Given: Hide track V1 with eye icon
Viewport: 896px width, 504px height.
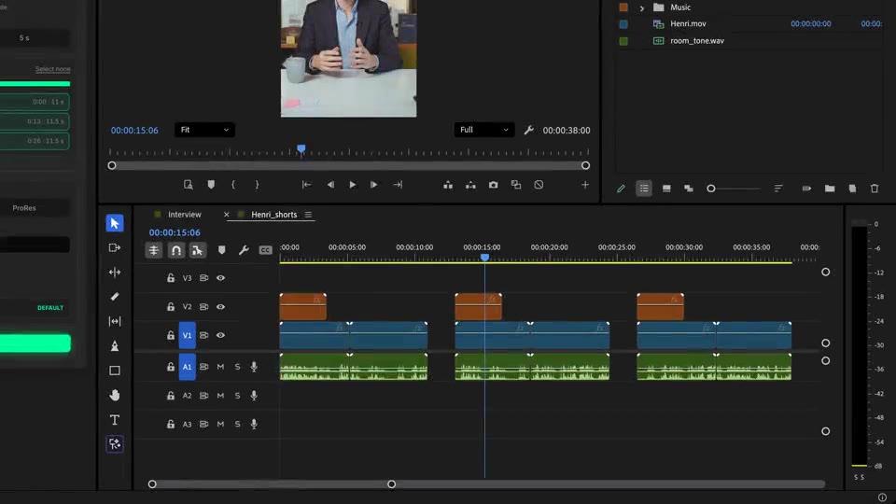Looking at the screenshot, I should tap(220, 335).
